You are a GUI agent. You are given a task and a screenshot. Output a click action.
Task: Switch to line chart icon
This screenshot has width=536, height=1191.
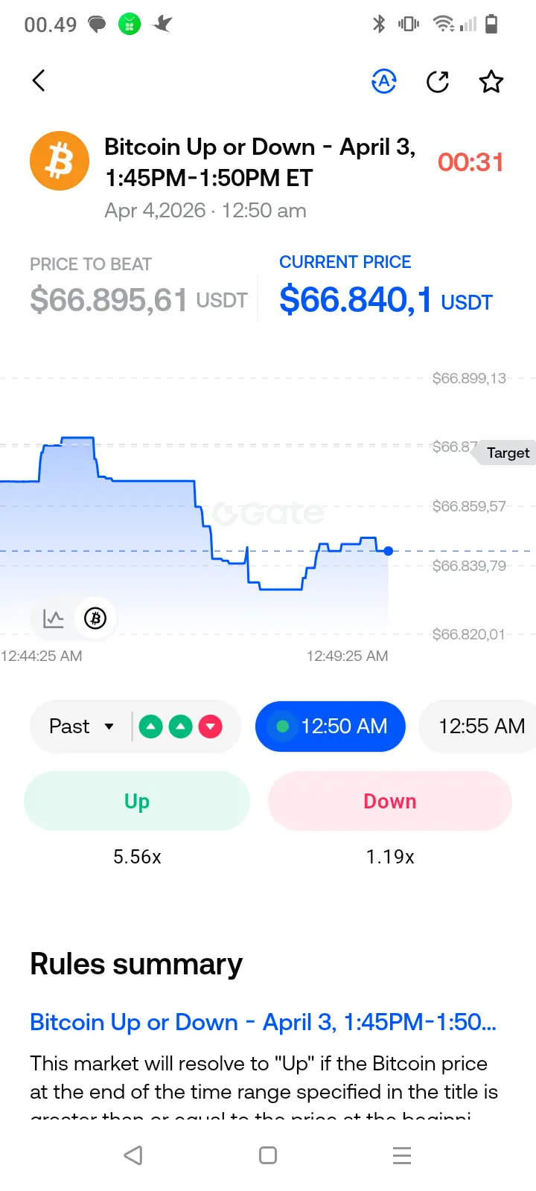tap(54, 619)
